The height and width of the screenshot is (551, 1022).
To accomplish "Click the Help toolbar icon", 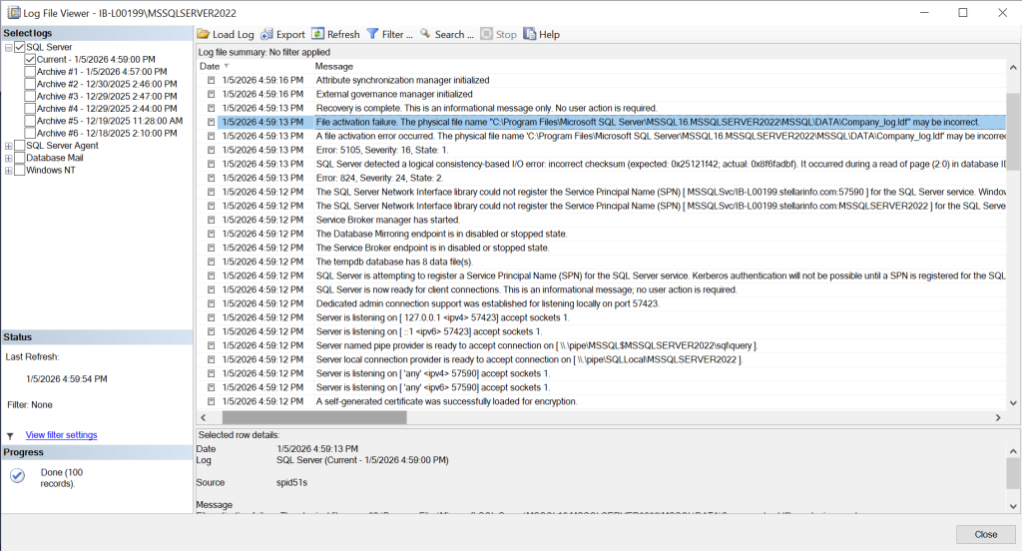I will [530, 34].
